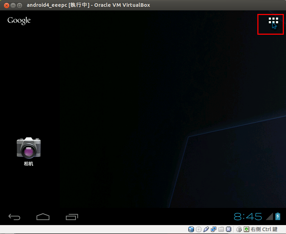Click the VirtualBox shared folders icon
The width and height of the screenshot is (286, 234).
point(221,229)
